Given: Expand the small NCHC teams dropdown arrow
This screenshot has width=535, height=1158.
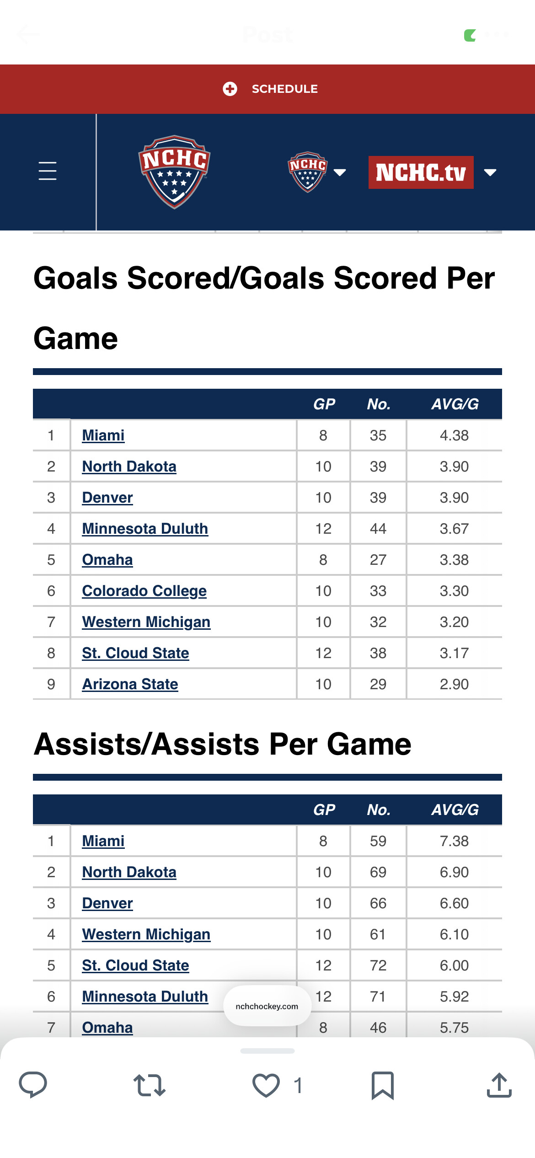Looking at the screenshot, I should click(x=340, y=172).
